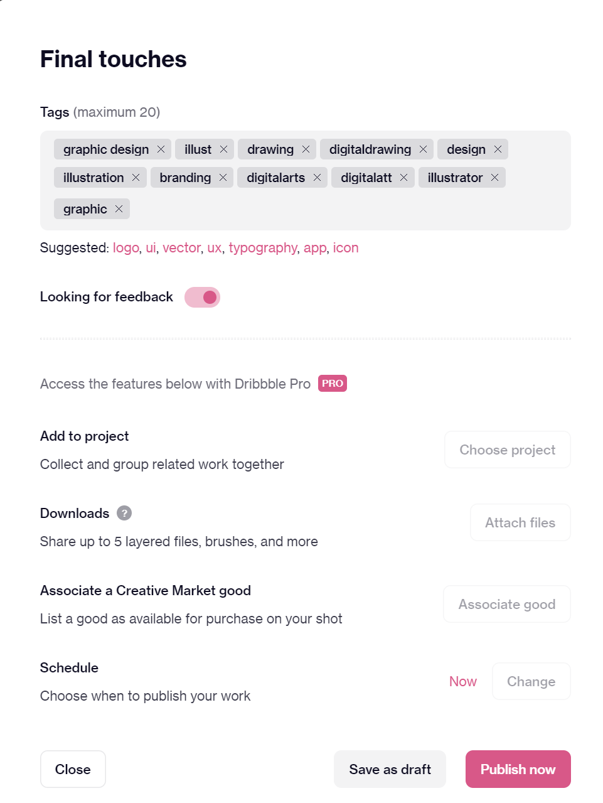Screen dimensions: 603x803
Task: Remove the 'illust' tag
Action: point(223,149)
